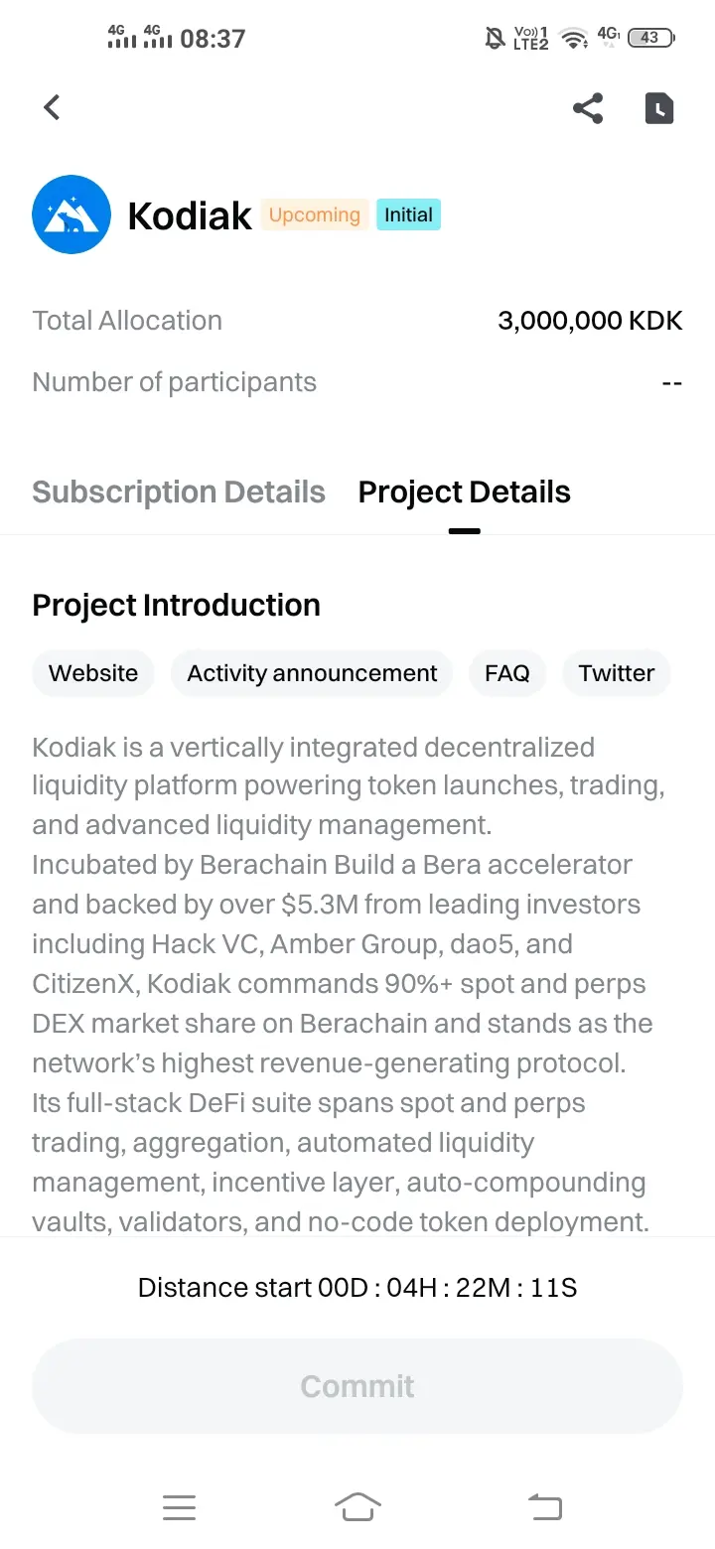Tap the Initial label badge
The width and height of the screenshot is (715, 1549).
tap(408, 215)
